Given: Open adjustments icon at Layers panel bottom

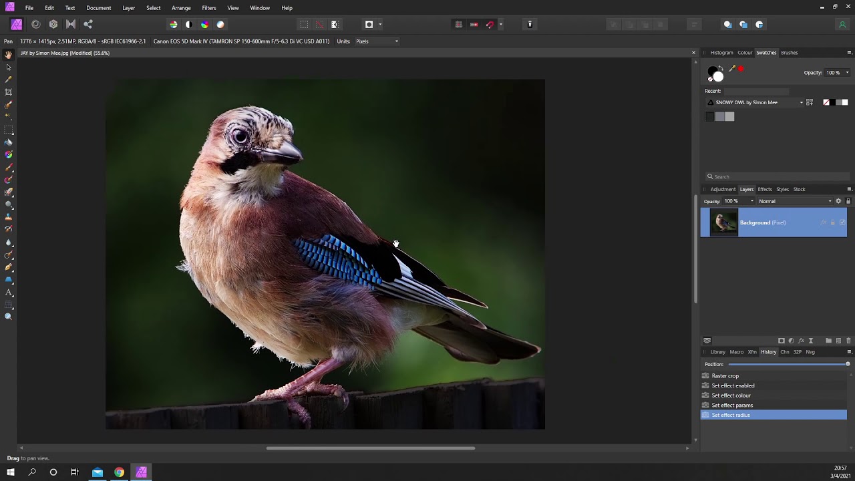Looking at the screenshot, I should click(x=792, y=341).
